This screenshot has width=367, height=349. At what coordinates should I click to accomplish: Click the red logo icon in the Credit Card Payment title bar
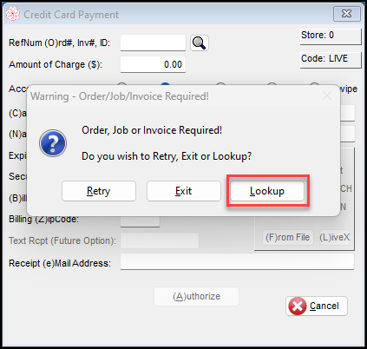pyautogui.click(x=13, y=14)
